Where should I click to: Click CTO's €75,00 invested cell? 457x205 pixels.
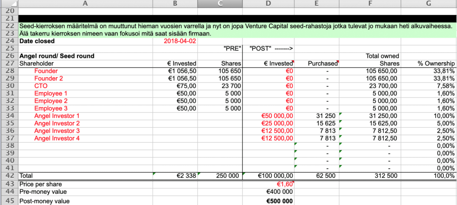[x=175, y=86]
